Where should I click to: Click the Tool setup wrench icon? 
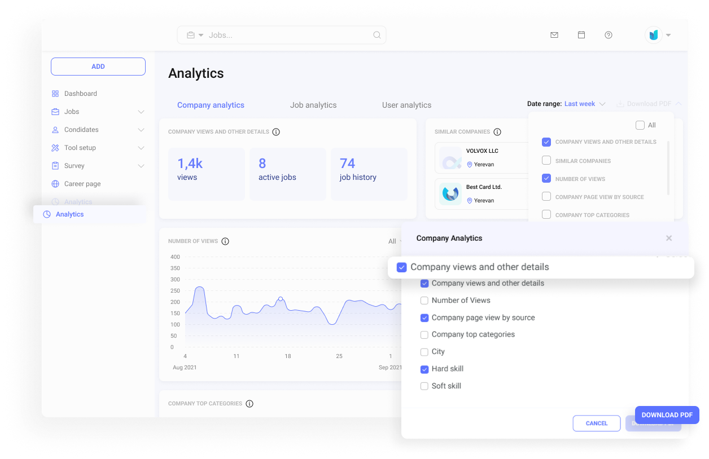56,147
